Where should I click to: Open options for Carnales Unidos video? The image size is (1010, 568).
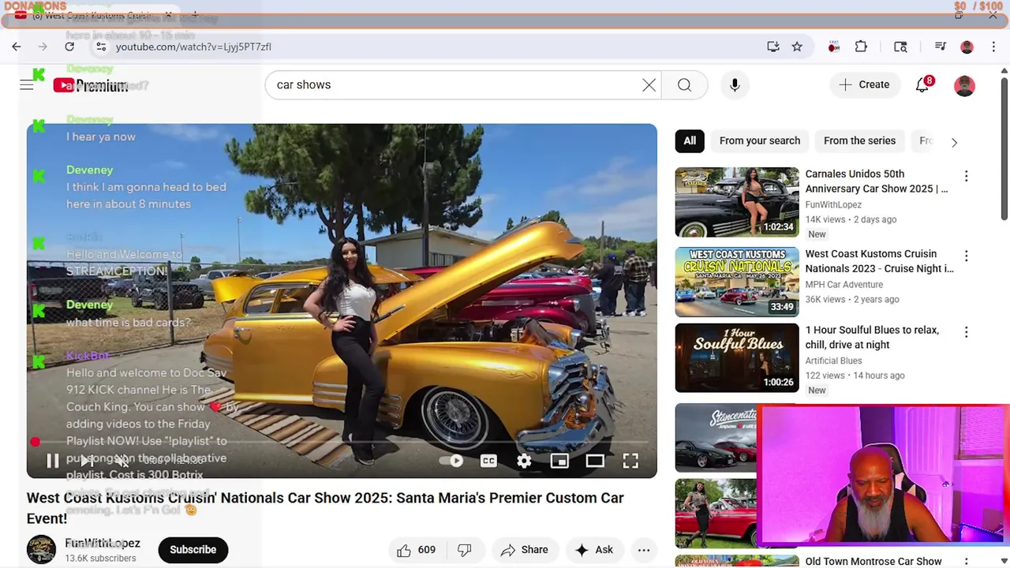tap(966, 176)
